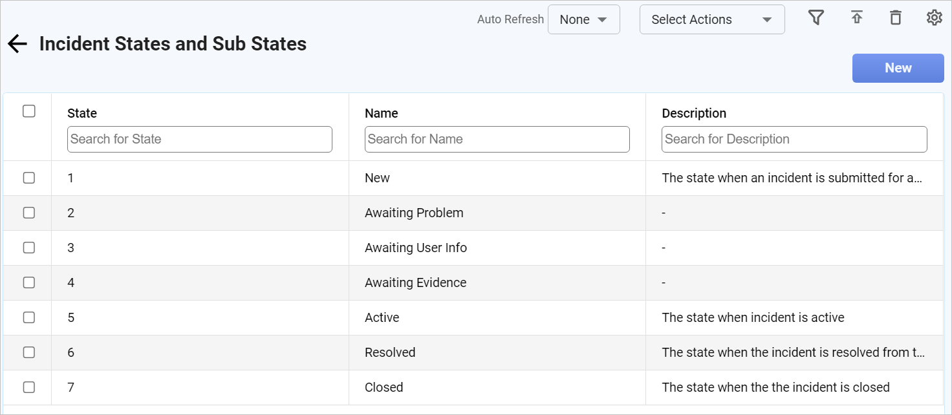Click into Search for Description field
Viewport: 952px width, 415px height.
(794, 139)
